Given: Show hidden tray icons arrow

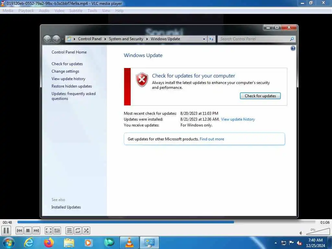Looking at the screenshot, I should pyautogui.click(x=276, y=243).
